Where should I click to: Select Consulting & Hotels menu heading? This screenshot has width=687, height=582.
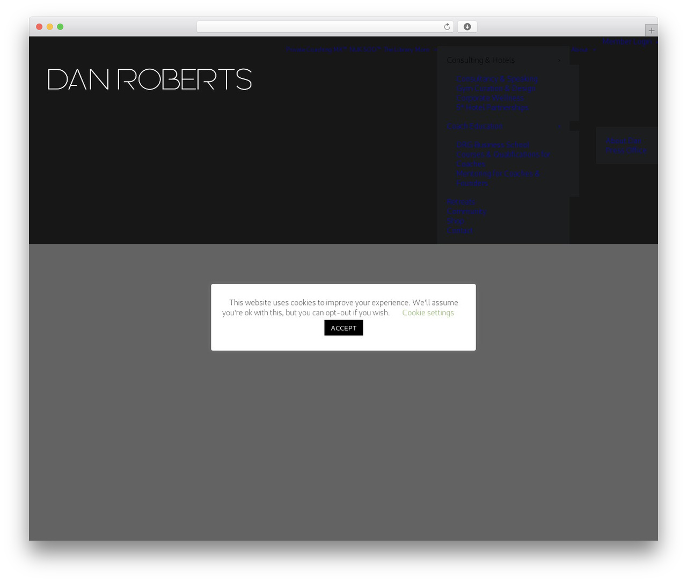[480, 60]
